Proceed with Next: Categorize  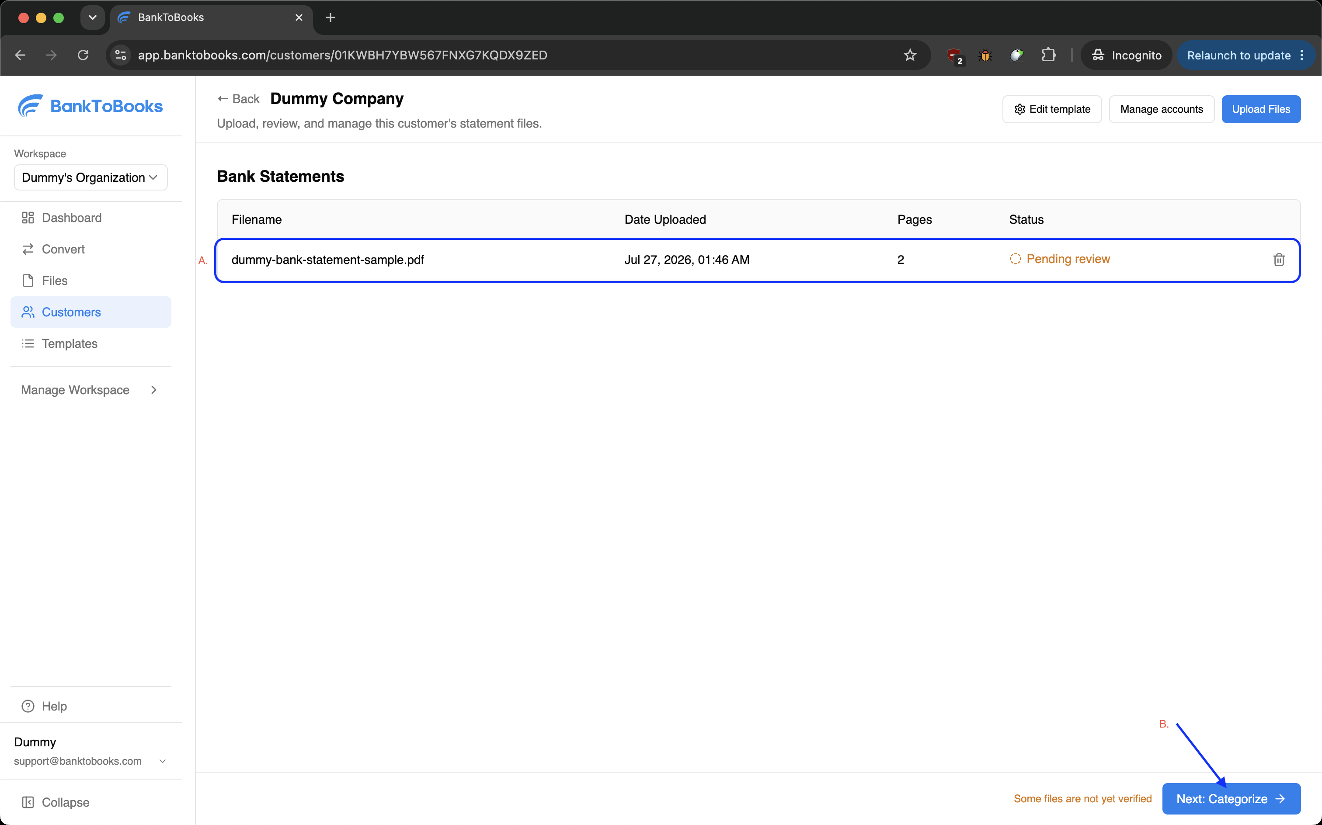(x=1232, y=799)
